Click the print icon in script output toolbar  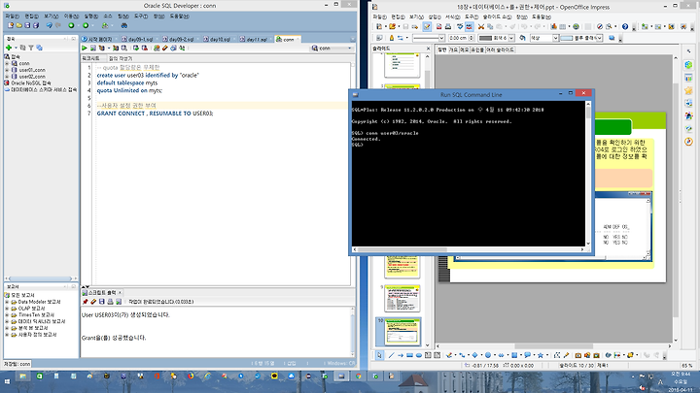point(110,302)
